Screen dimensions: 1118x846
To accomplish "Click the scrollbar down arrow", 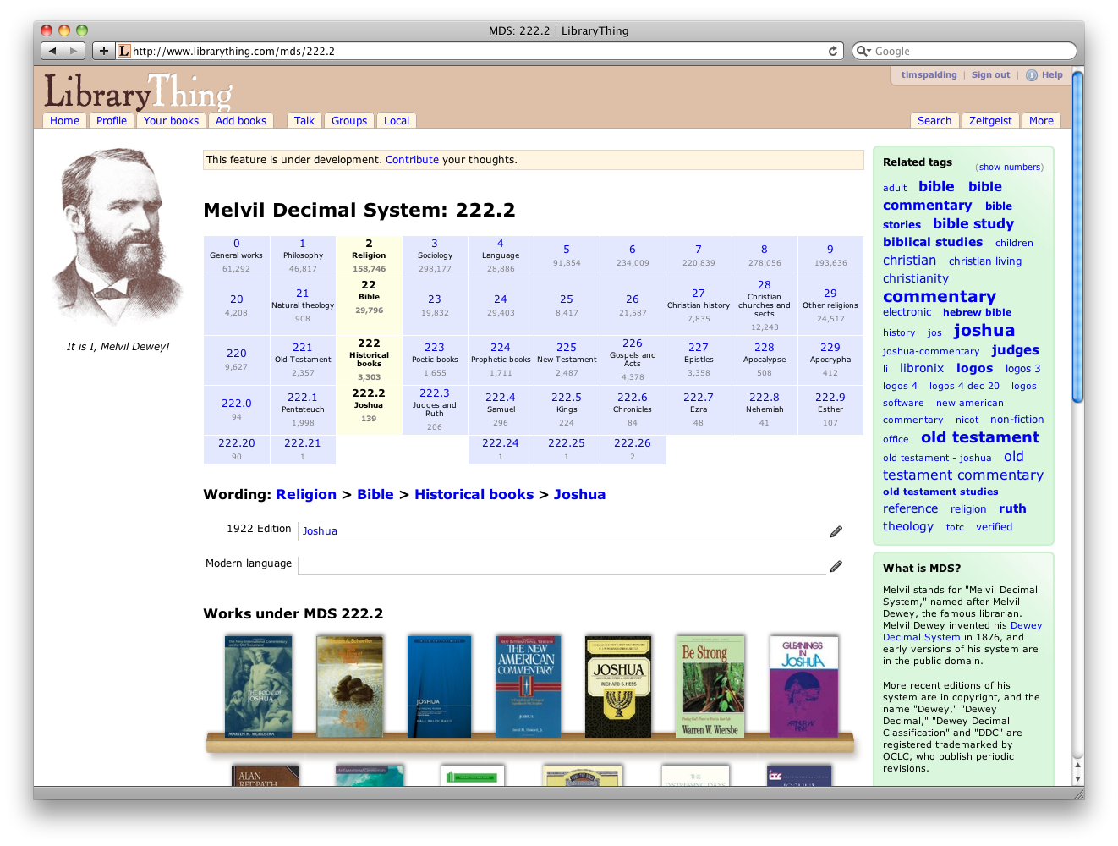I will (x=1077, y=778).
